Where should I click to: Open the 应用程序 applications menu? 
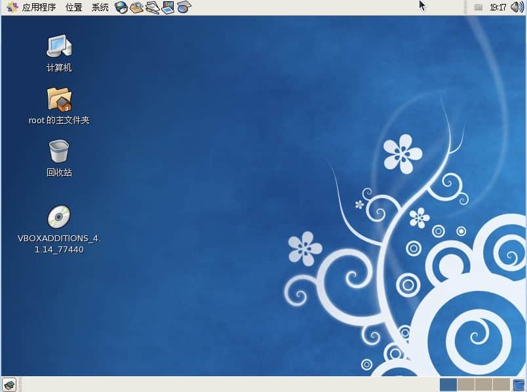tap(32, 7)
